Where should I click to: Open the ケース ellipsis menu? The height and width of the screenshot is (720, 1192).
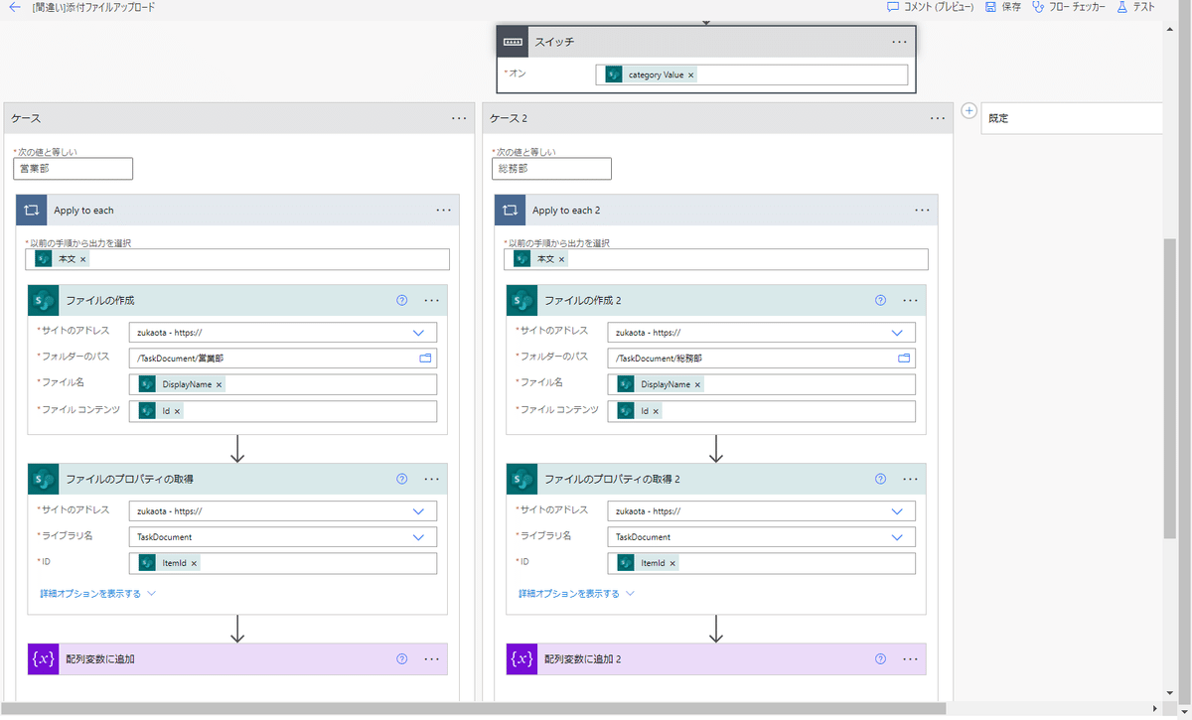[459, 118]
